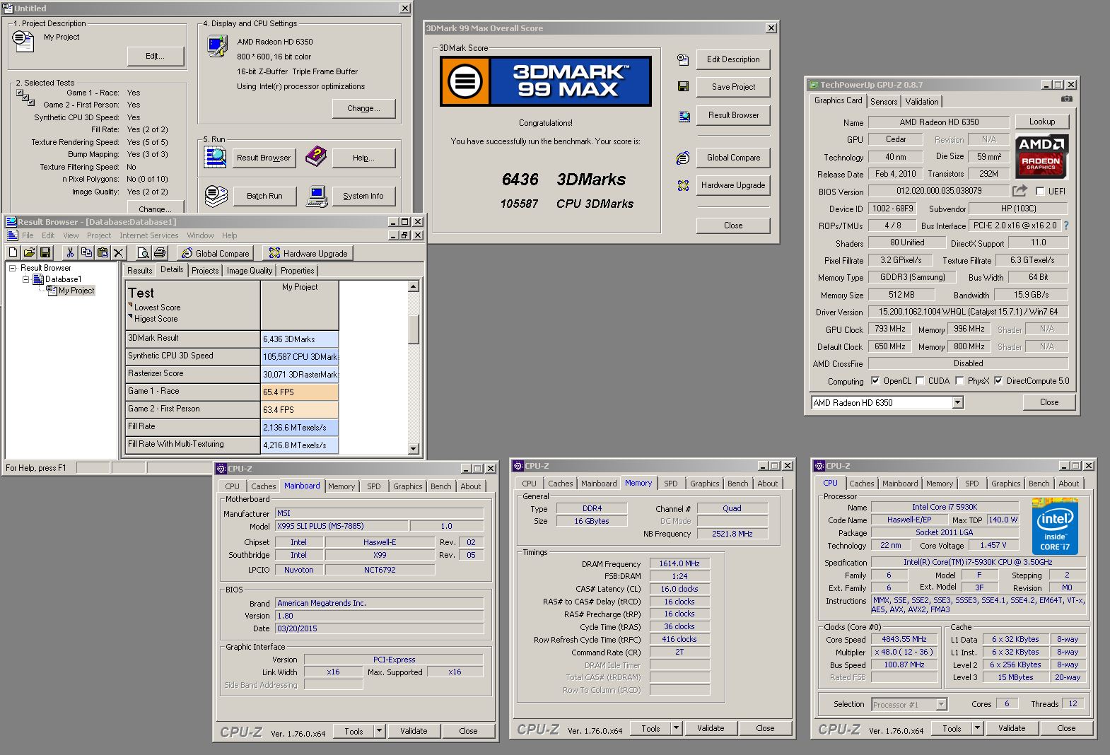Open the Processor #1 selection dropdown in CPU-Z
1110x755 pixels.
pos(941,704)
